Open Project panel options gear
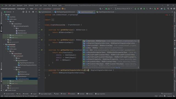 click(x=33, y=12)
